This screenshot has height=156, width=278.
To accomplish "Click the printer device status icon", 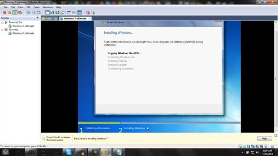I will [261, 146].
